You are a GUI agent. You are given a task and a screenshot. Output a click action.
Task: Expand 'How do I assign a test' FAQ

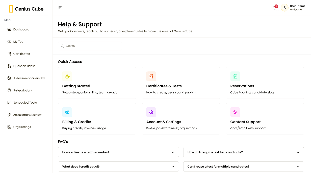pos(243,152)
